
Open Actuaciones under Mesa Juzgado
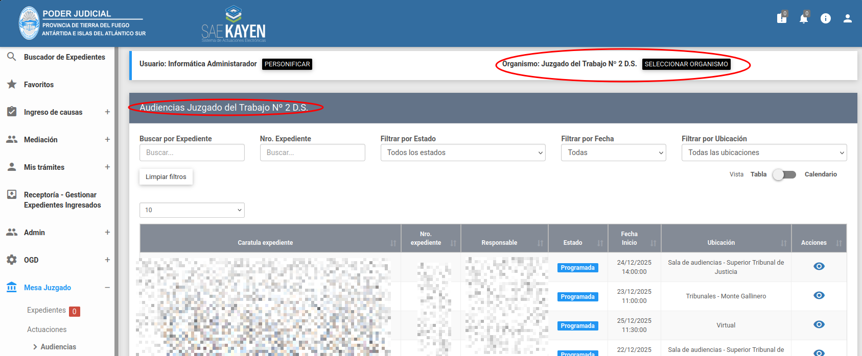pyautogui.click(x=47, y=329)
